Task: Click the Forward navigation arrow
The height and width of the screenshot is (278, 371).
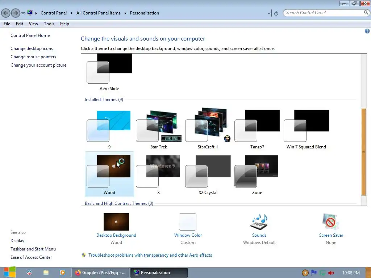Action: point(16,13)
